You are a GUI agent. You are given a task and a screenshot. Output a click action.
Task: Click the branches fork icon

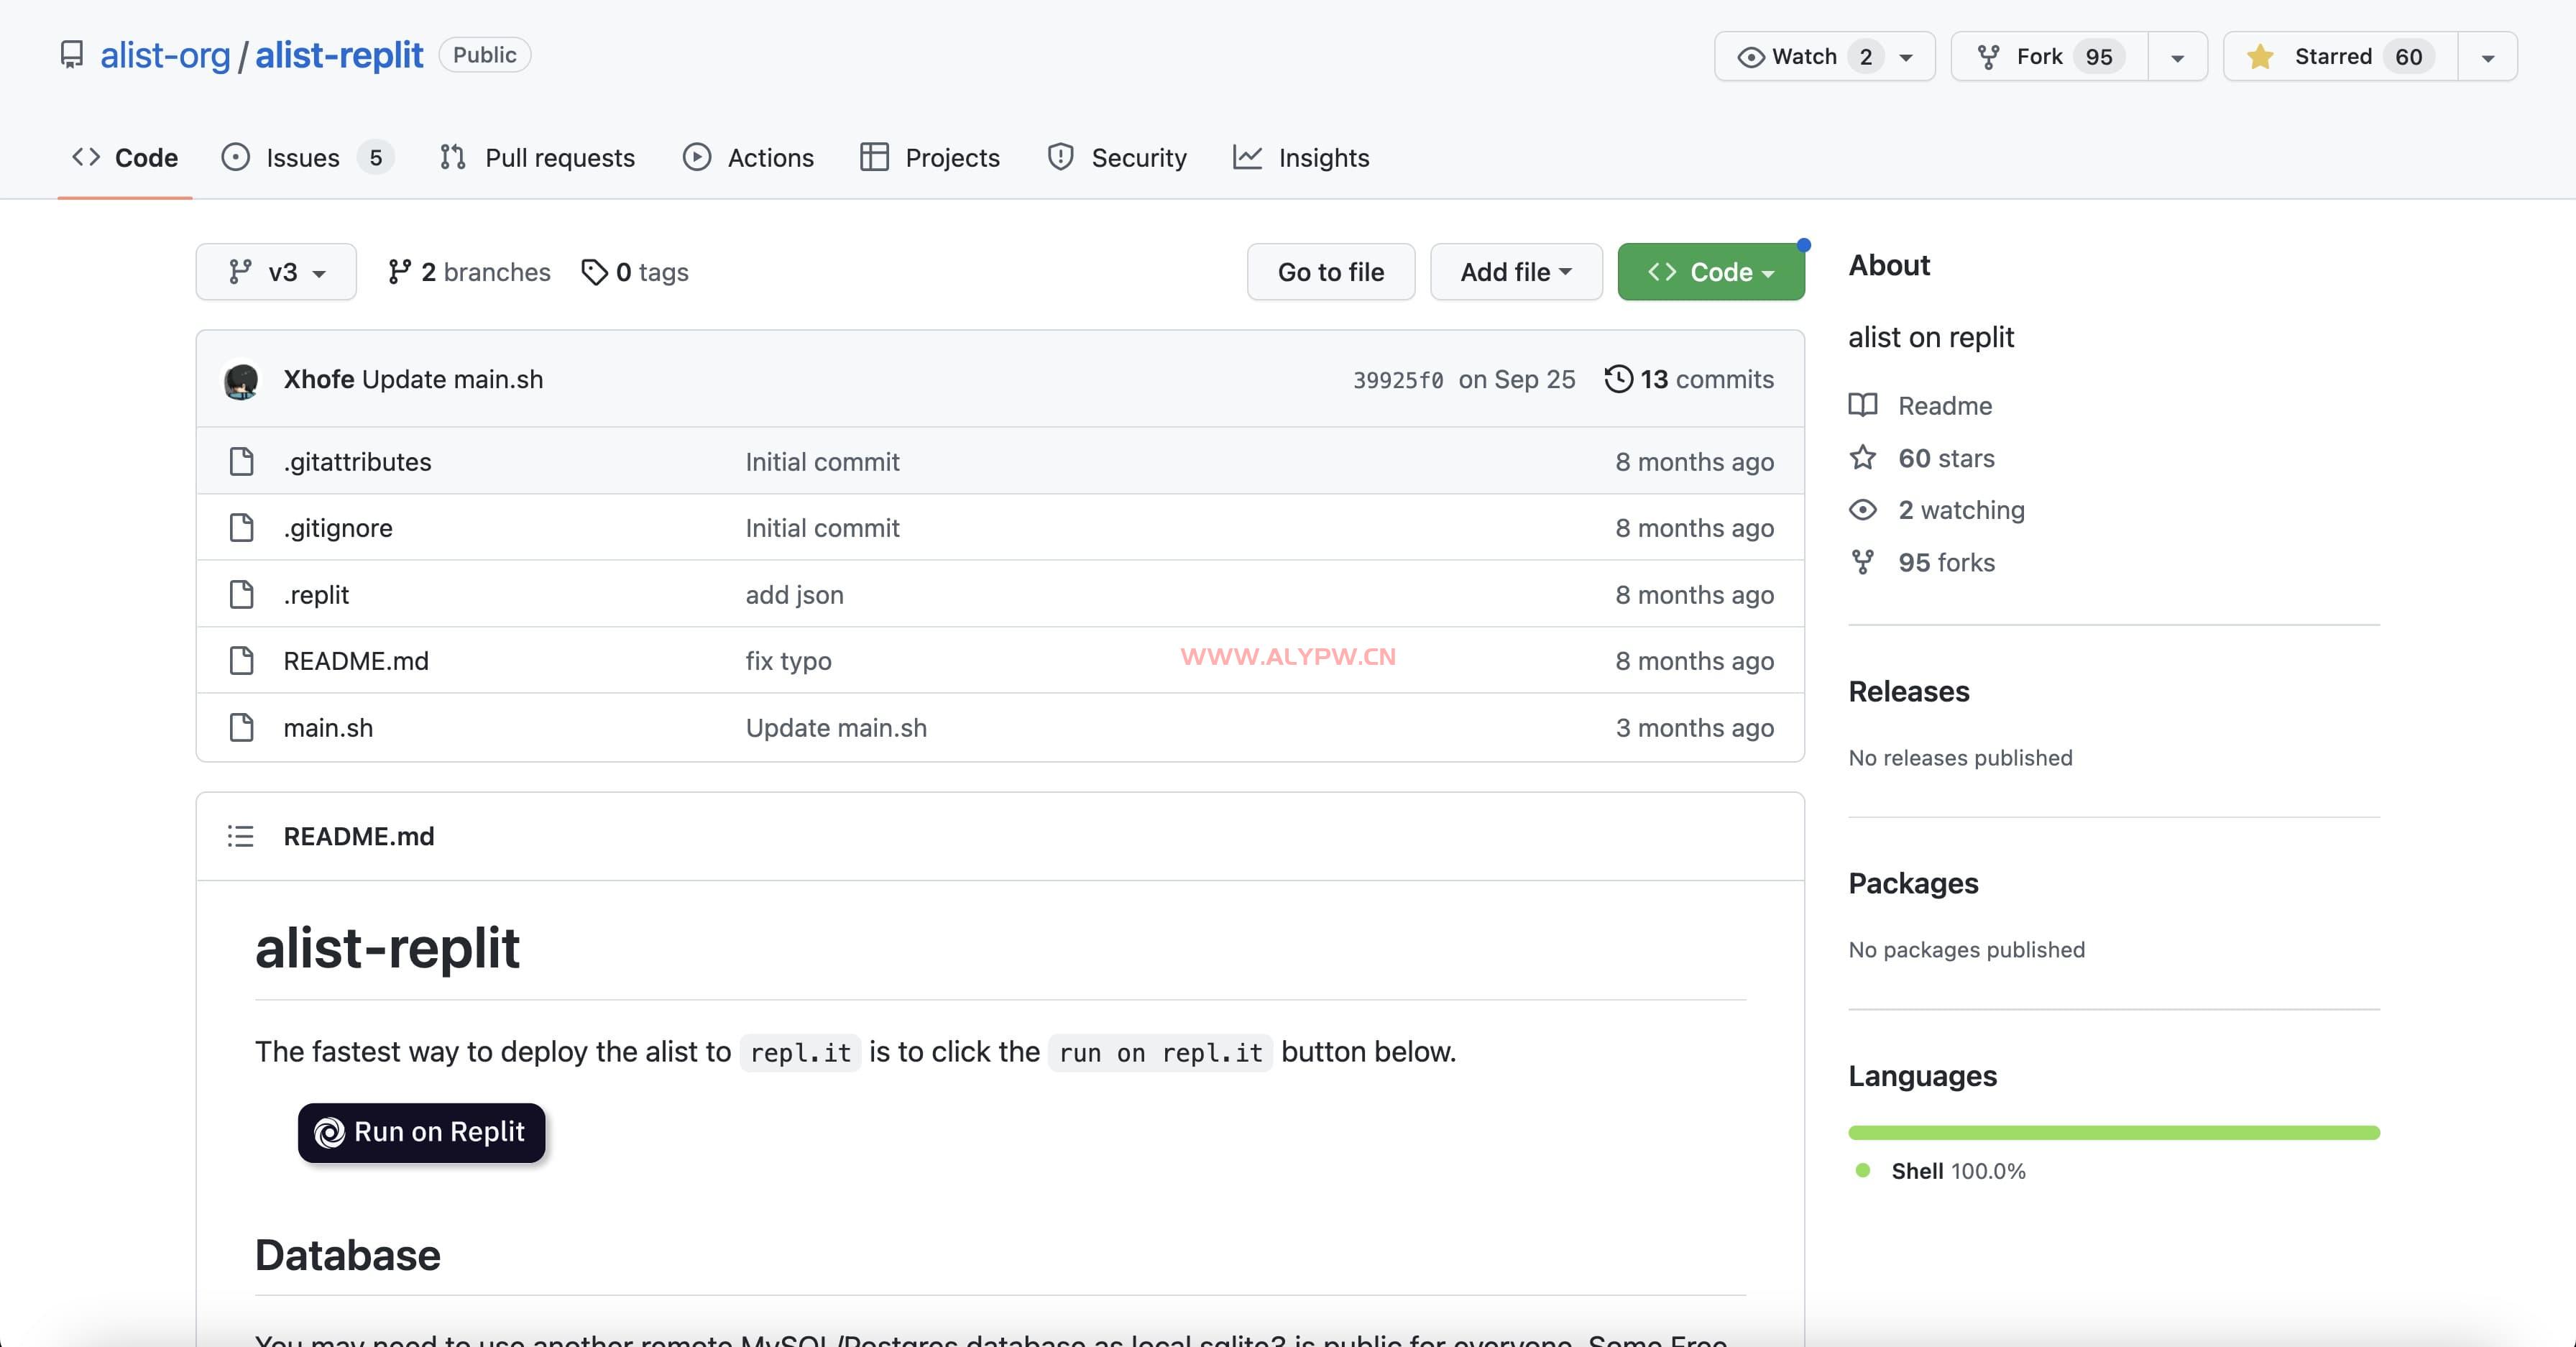pos(399,272)
